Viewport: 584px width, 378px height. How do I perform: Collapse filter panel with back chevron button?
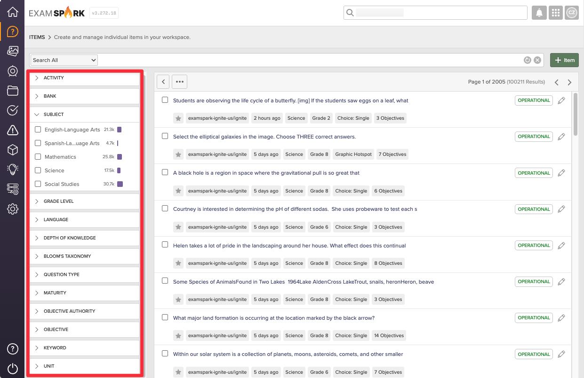coord(163,82)
